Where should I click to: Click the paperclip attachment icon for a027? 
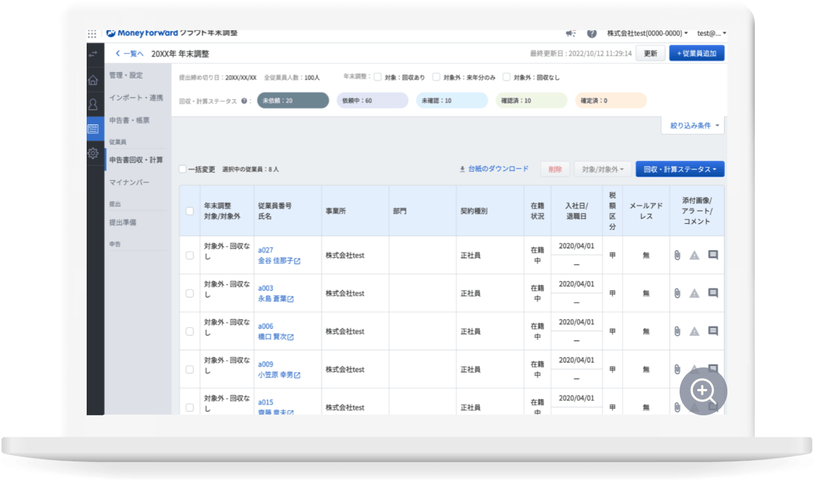[677, 255]
